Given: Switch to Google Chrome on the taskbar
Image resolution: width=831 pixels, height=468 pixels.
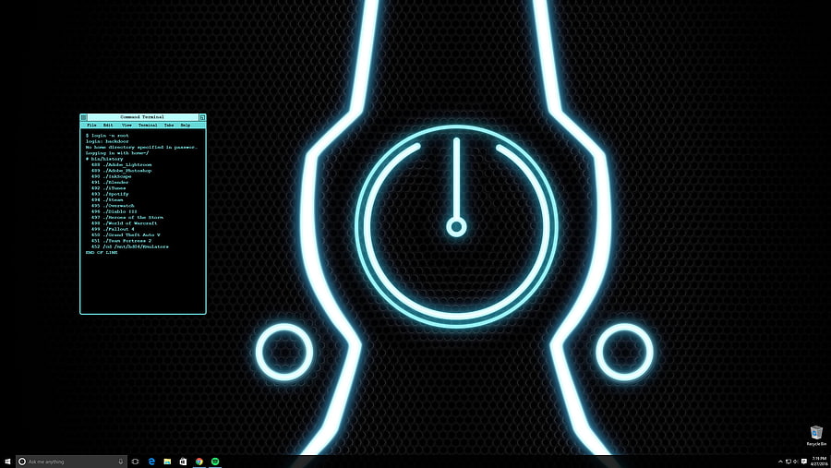Looking at the screenshot, I should (199, 462).
